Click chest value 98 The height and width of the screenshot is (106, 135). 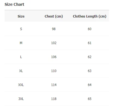click(54, 29)
